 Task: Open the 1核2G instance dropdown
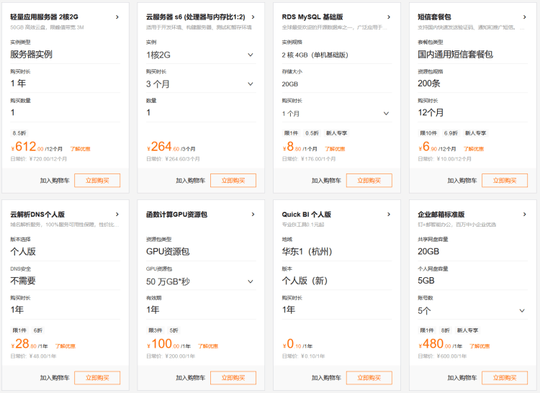tap(251, 54)
